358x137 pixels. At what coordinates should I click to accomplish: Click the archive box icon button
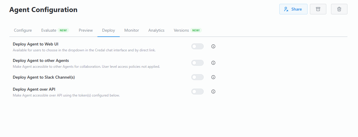click(x=318, y=9)
